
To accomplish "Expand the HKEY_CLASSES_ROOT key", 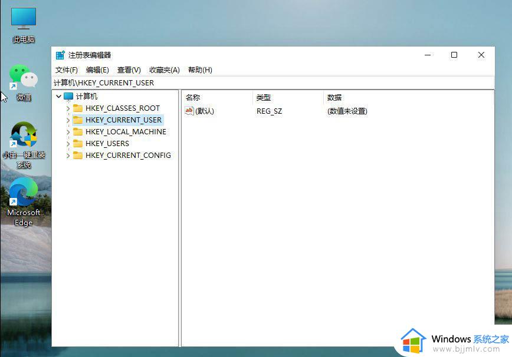I will pos(68,108).
